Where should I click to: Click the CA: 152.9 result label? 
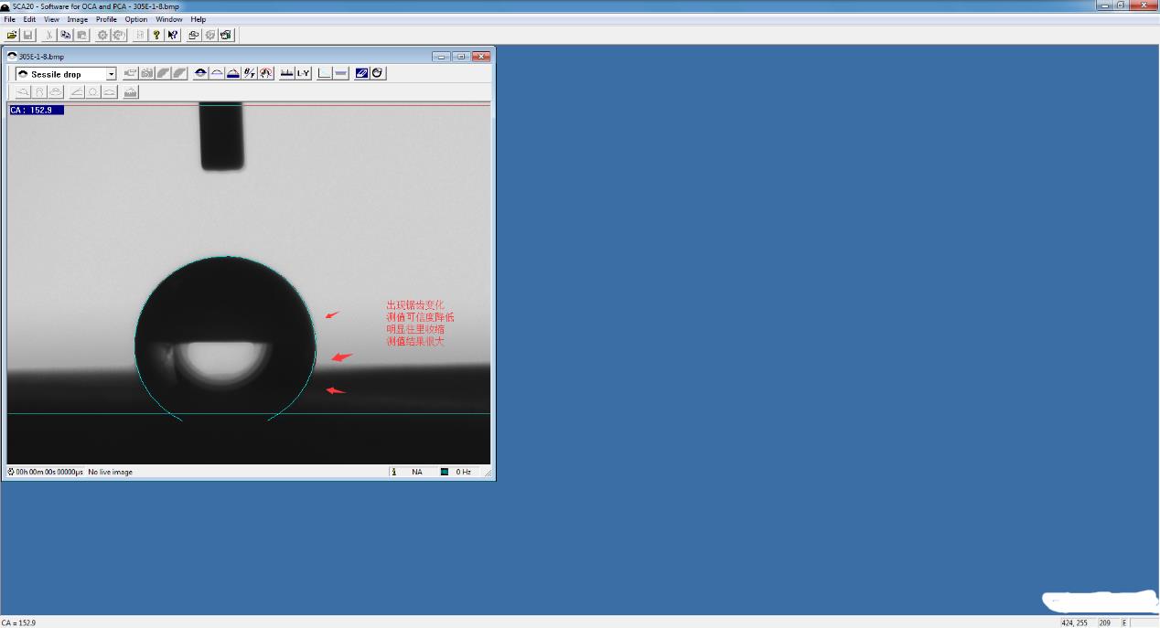pyautogui.click(x=37, y=110)
